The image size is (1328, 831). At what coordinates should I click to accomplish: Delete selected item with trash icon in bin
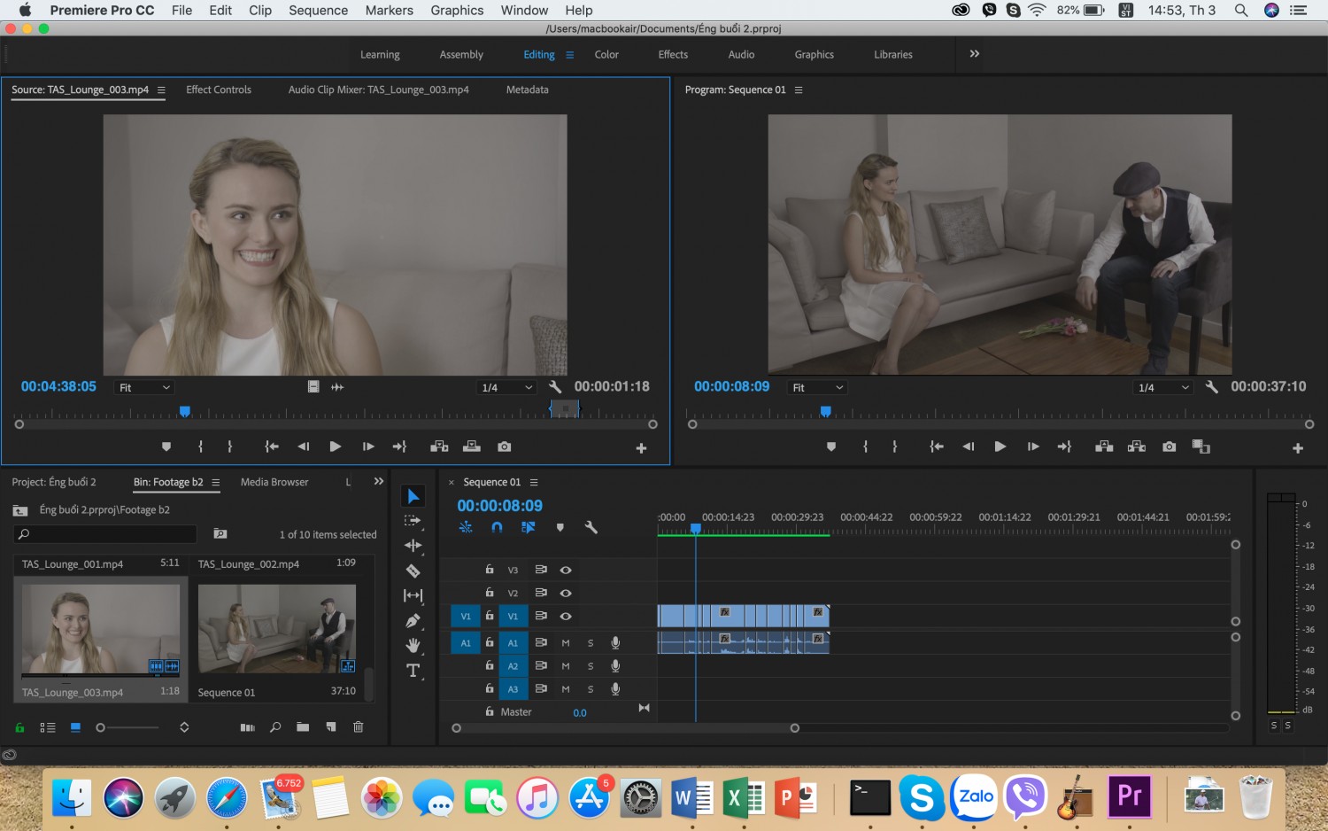click(x=359, y=727)
